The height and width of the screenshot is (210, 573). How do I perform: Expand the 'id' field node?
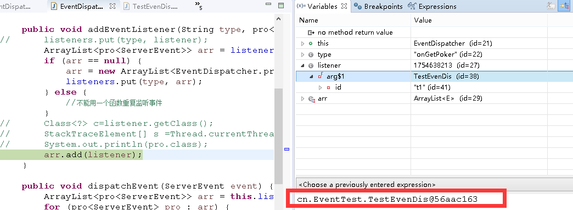(x=321, y=87)
